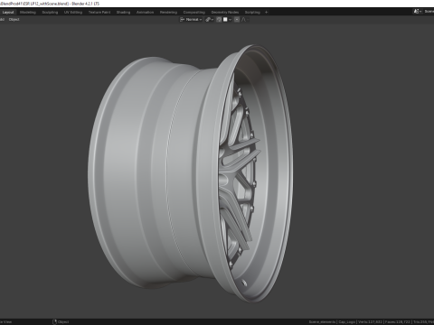The image size is (434, 325).
Task: Open the Normal transform orientation dropdown
Action: [x=191, y=20]
